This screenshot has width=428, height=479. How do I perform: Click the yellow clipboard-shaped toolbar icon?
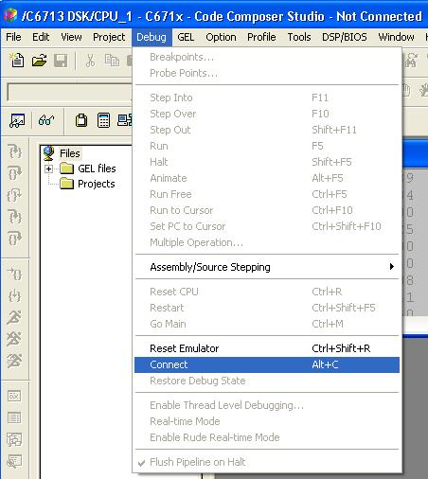81,120
